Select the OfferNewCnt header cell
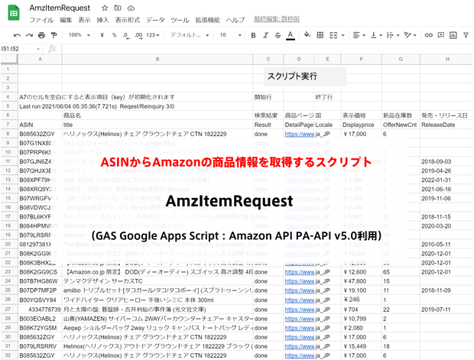Screen dimensions: 474x360 click(x=401, y=125)
